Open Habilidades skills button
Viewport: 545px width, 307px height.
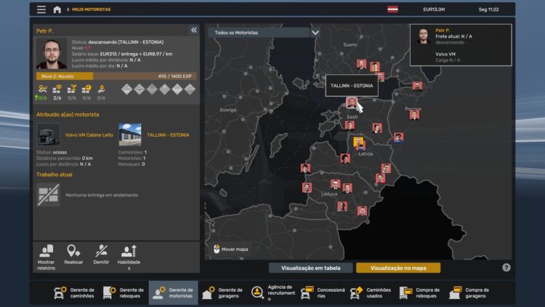(x=129, y=258)
